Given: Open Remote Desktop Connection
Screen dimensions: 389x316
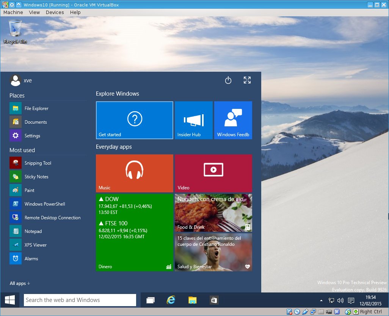Looking at the screenshot, I should 48,218.
